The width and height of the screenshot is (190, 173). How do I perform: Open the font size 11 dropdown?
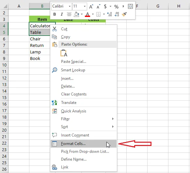85,6
